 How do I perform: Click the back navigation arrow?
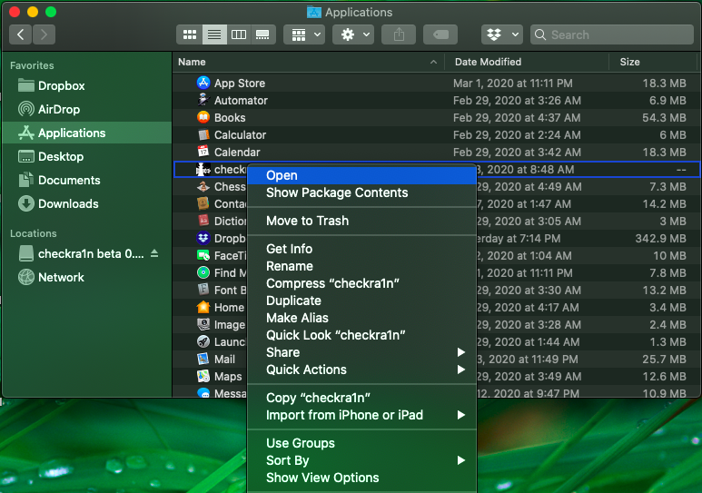tap(21, 35)
